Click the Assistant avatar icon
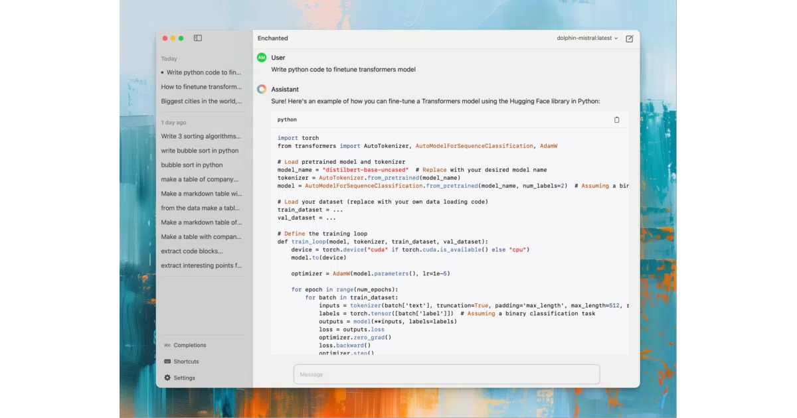 coord(262,89)
